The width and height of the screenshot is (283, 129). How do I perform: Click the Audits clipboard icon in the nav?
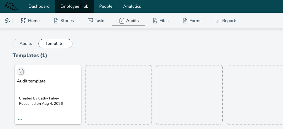click(x=122, y=21)
